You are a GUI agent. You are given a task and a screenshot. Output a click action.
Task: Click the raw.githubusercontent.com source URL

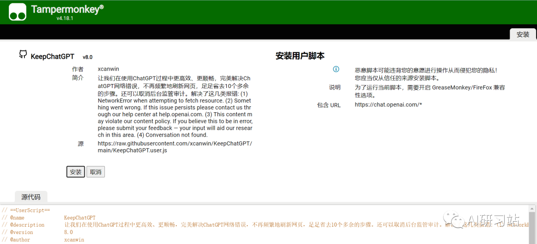(175, 147)
